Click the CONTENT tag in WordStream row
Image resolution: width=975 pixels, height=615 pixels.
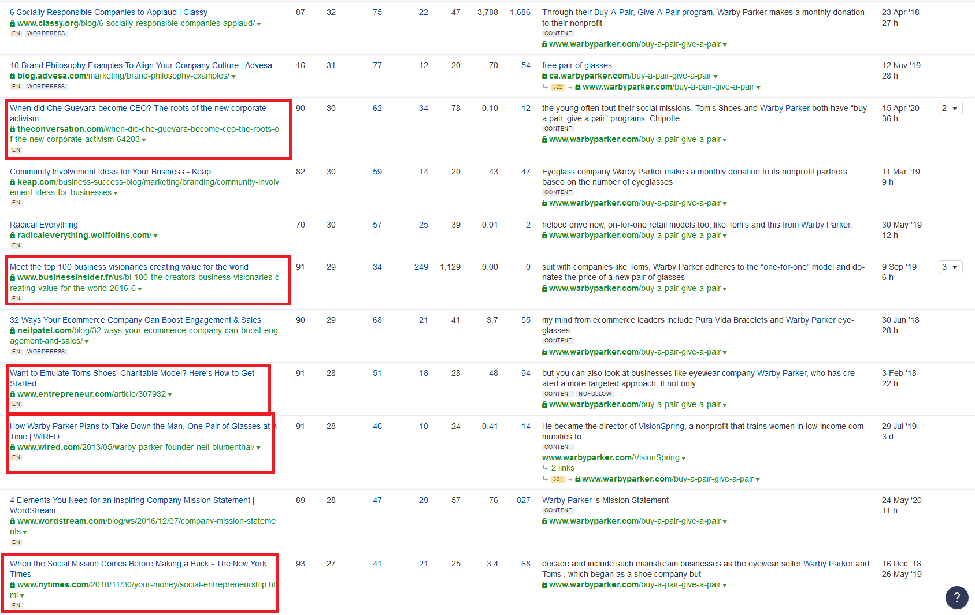click(558, 510)
